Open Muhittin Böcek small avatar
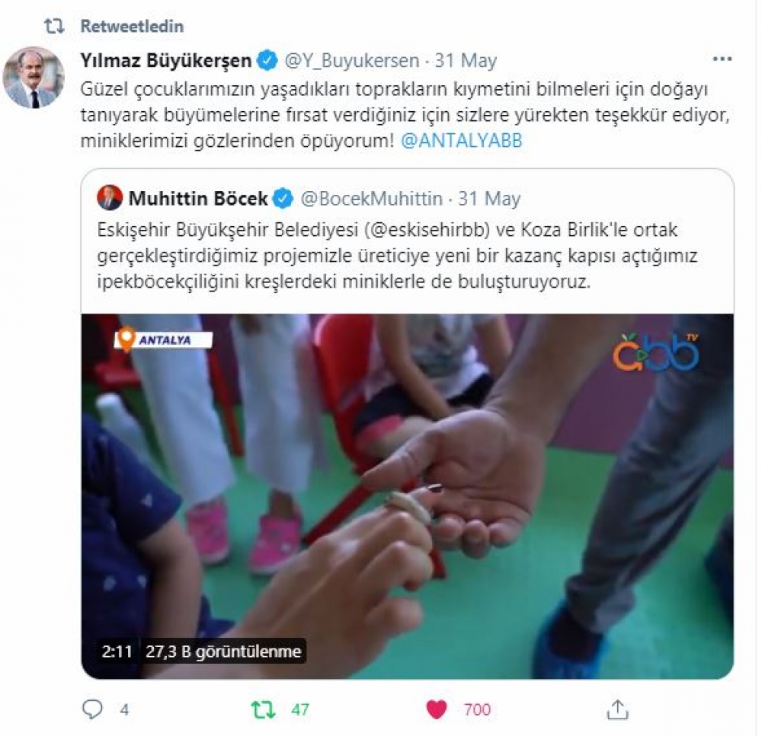 tap(110, 198)
